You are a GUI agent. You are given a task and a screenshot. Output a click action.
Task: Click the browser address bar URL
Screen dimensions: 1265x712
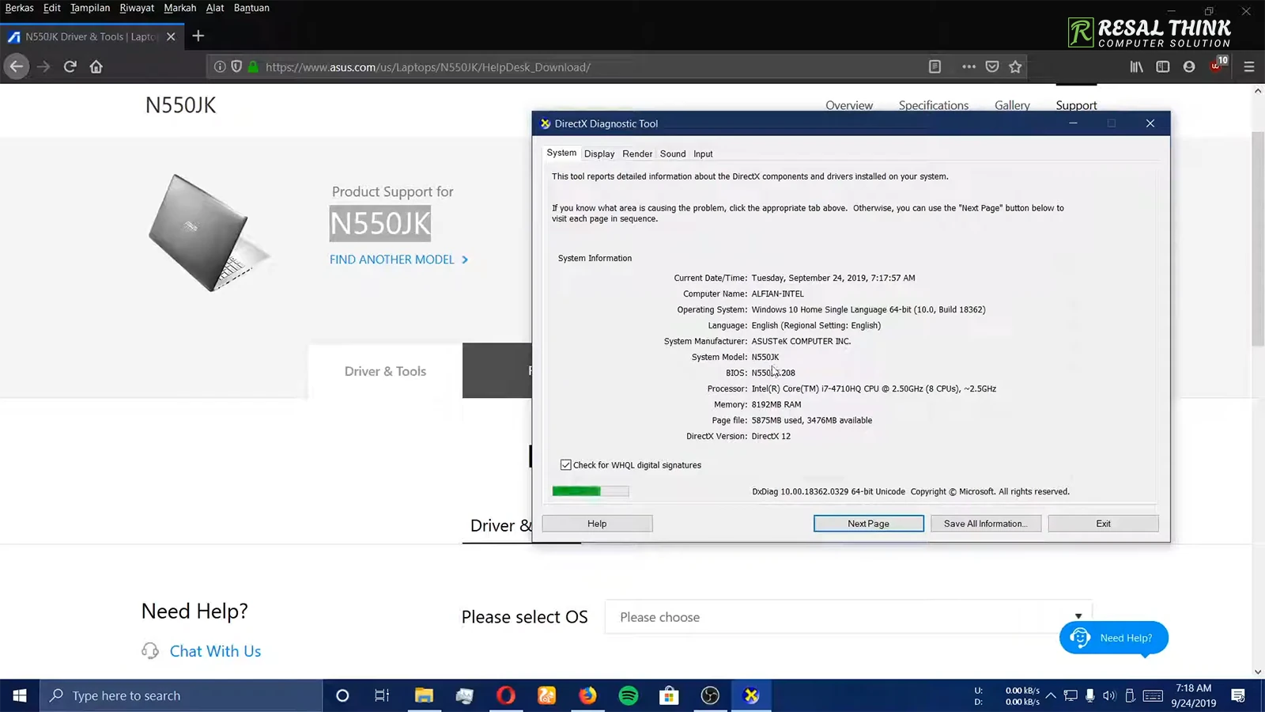(428, 67)
